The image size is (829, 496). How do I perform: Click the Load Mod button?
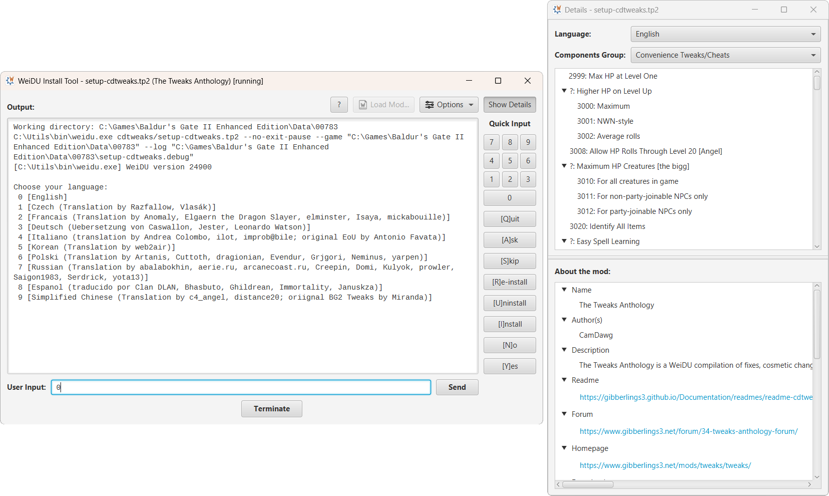(x=383, y=105)
